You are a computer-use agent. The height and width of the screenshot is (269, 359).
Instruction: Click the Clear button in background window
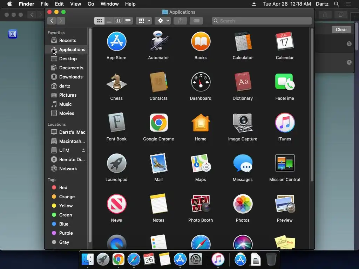pos(341,29)
